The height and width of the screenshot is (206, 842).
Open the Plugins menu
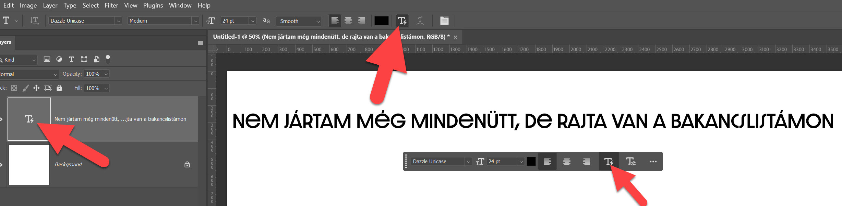pos(153,5)
